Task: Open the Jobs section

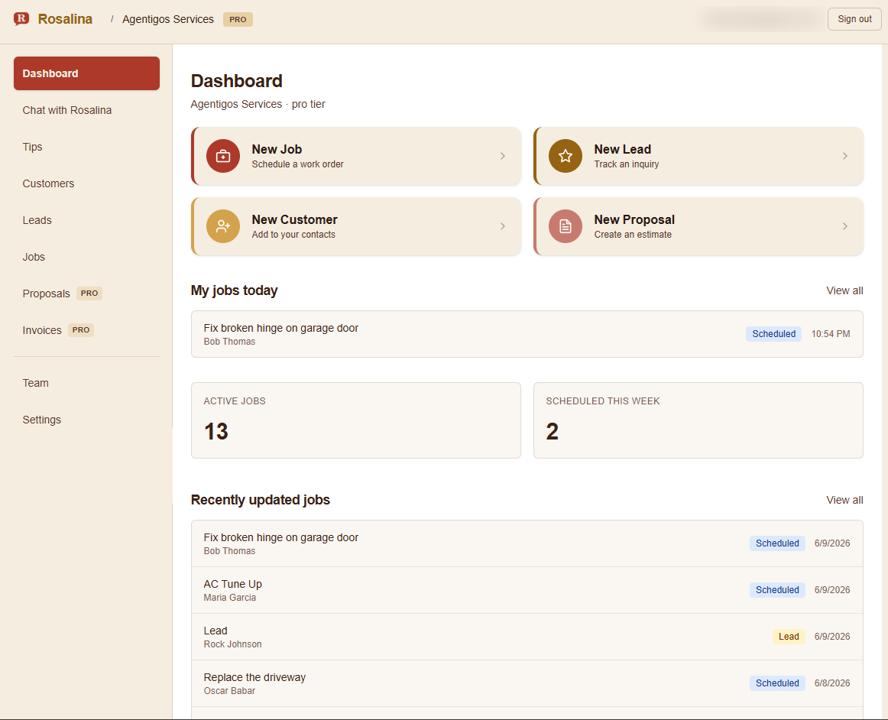Action: pos(86,257)
